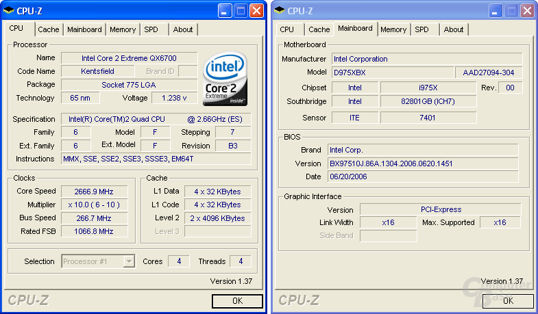Open the About tab in right window
The width and height of the screenshot is (538, 314).
click(x=454, y=29)
